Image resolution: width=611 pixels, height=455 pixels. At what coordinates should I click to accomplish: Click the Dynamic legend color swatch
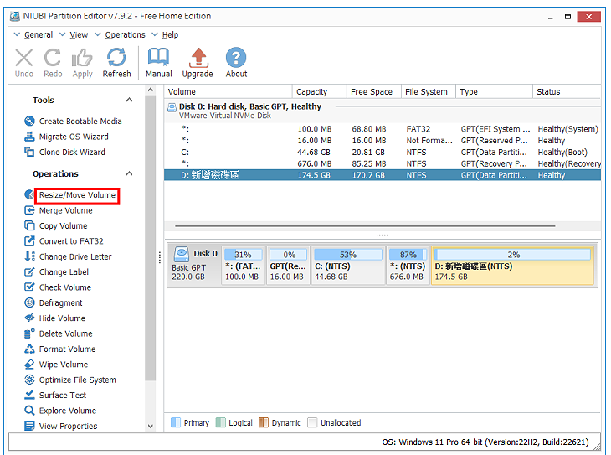(264, 422)
